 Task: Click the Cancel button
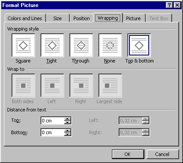pyautogui.click(x=162, y=154)
